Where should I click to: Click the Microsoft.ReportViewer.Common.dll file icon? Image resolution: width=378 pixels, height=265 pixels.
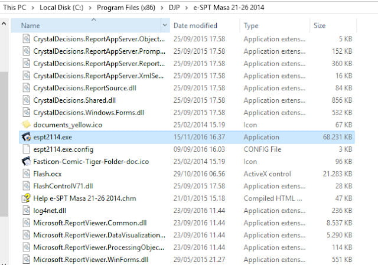(x=26, y=223)
